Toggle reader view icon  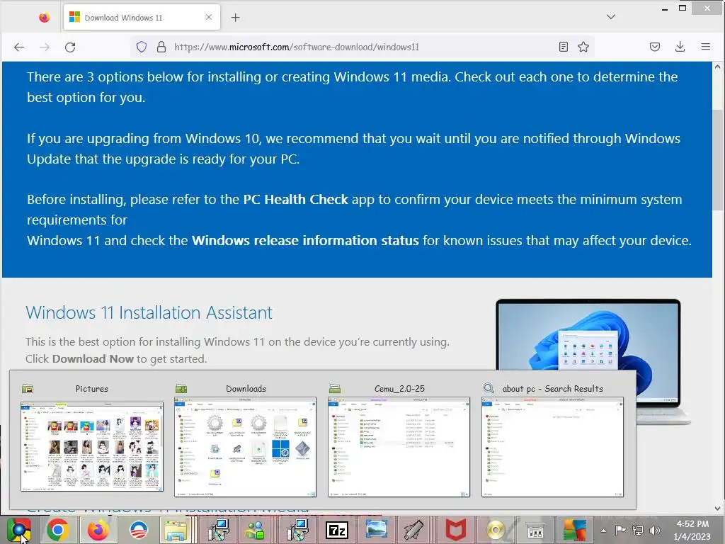(x=563, y=47)
